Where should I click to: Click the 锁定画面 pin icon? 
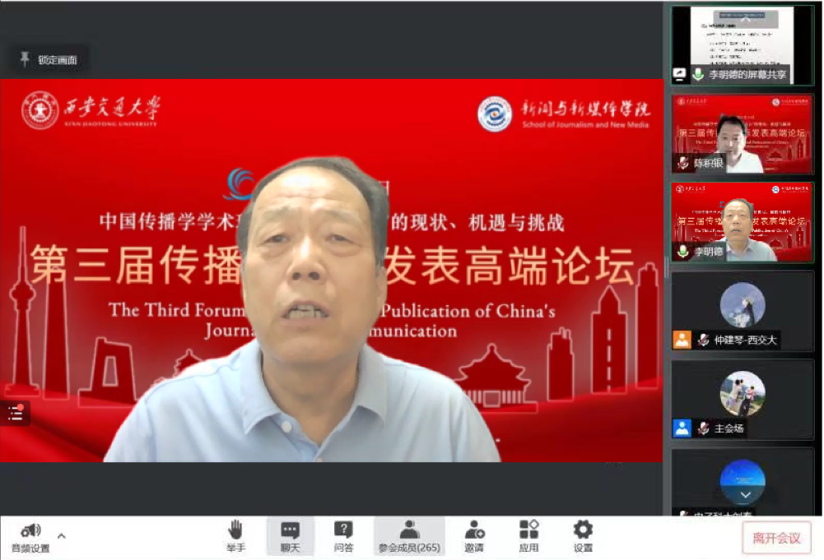tap(25, 58)
